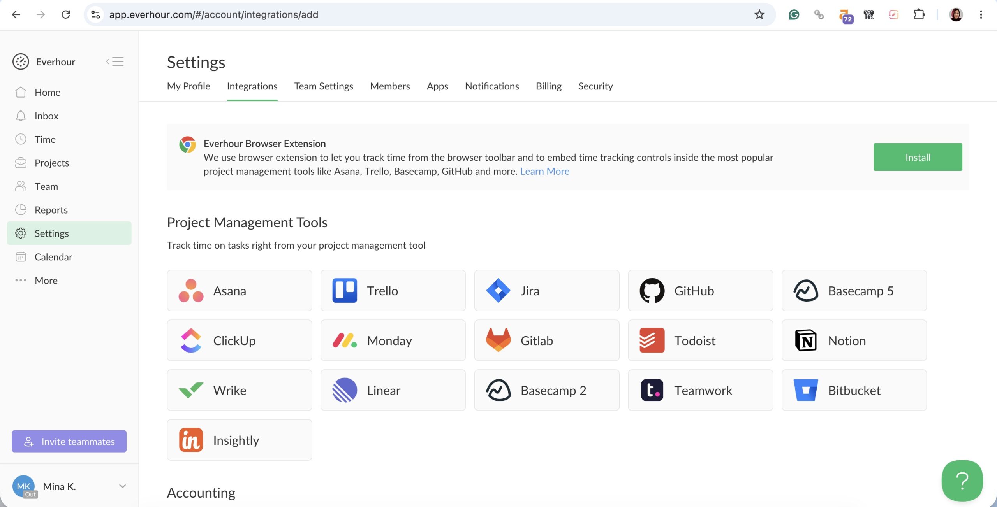Install the Everhour browser extension
The image size is (997, 507).
click(918, 157)
